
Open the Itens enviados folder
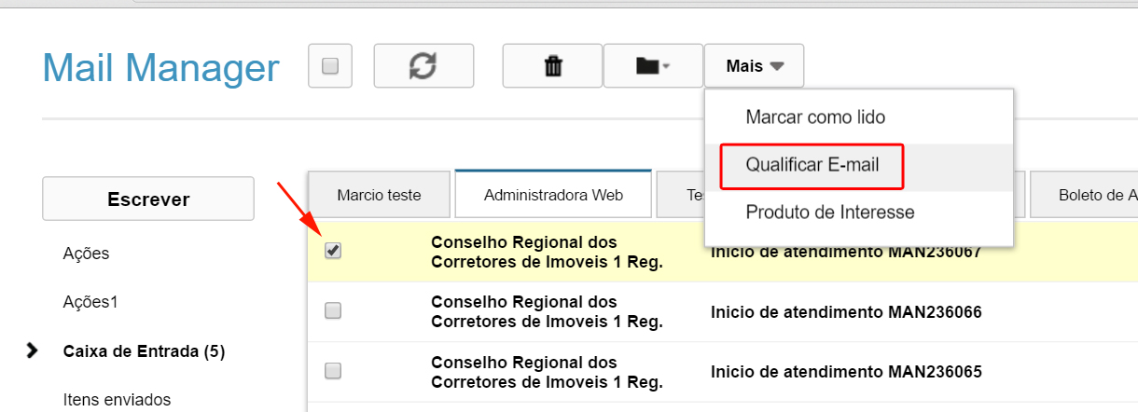117,400
